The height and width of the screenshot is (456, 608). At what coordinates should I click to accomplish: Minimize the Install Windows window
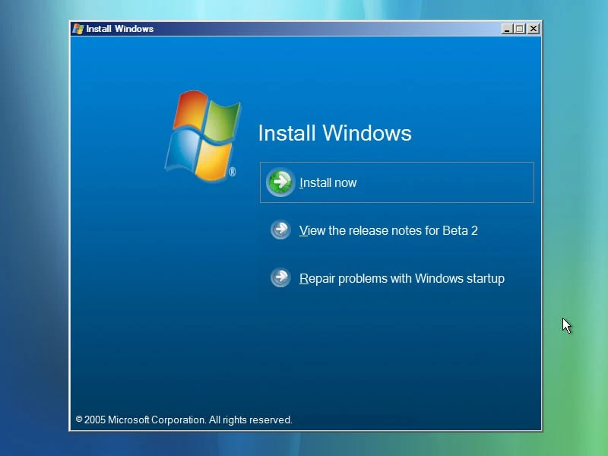(506, 29)
